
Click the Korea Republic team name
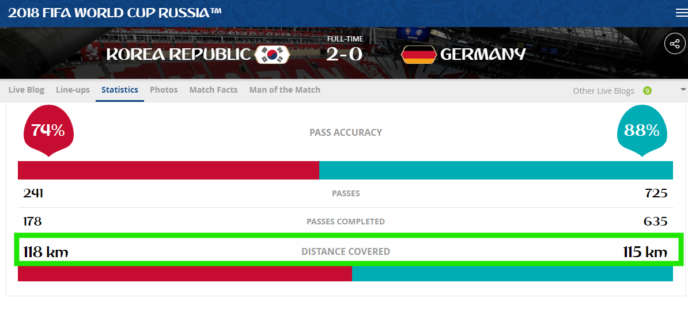tap(179, 54)
